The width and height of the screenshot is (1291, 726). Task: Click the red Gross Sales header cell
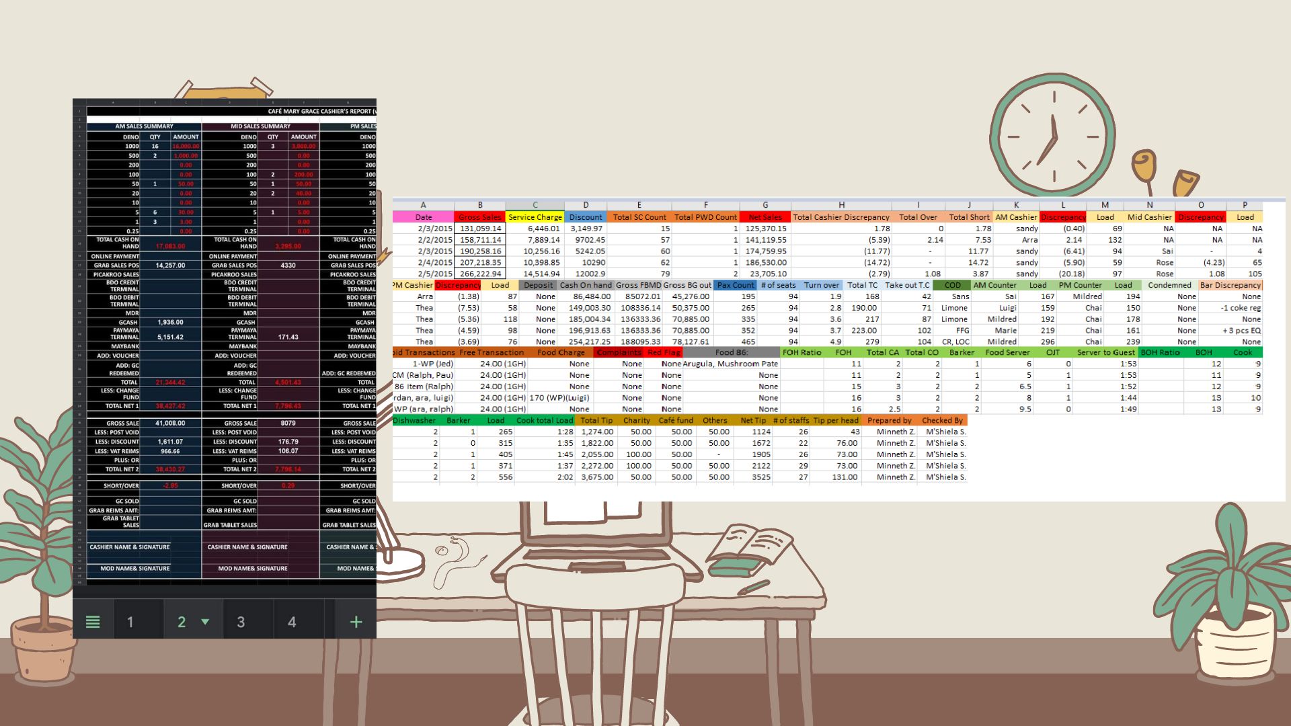(x=480, y=217)
